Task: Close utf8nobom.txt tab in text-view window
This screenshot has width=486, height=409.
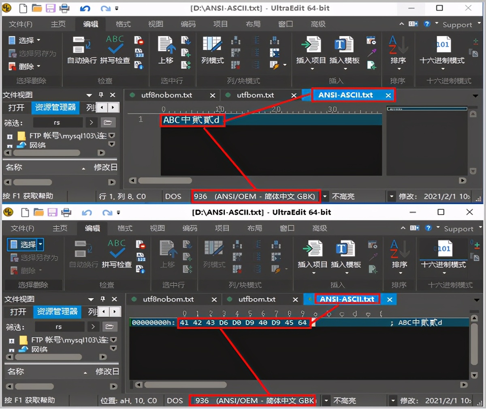Action: click(212, 95)
